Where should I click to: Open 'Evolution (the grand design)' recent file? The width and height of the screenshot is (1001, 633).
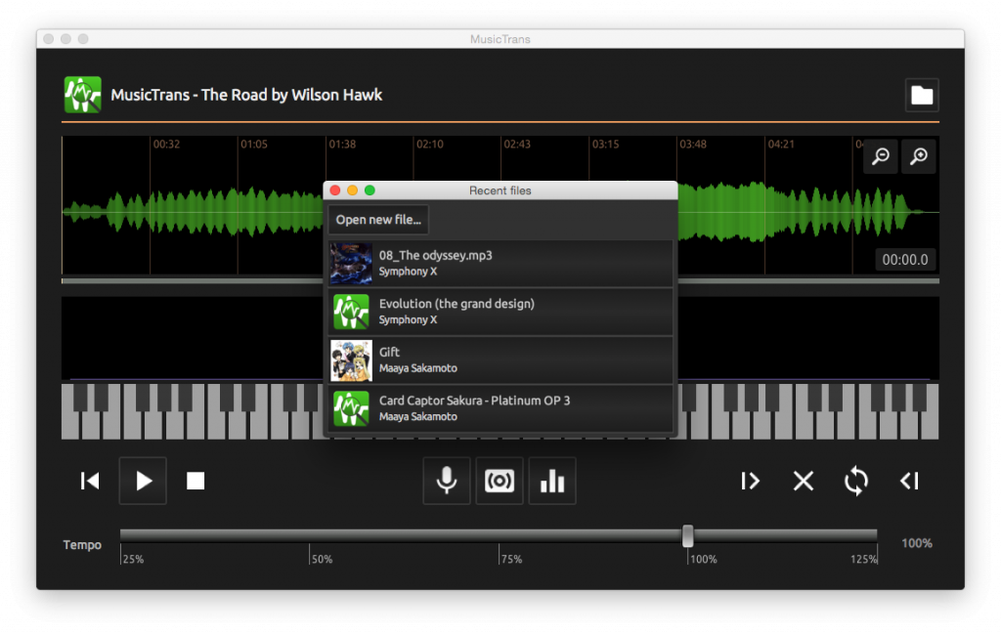click(x=500, y=312)
